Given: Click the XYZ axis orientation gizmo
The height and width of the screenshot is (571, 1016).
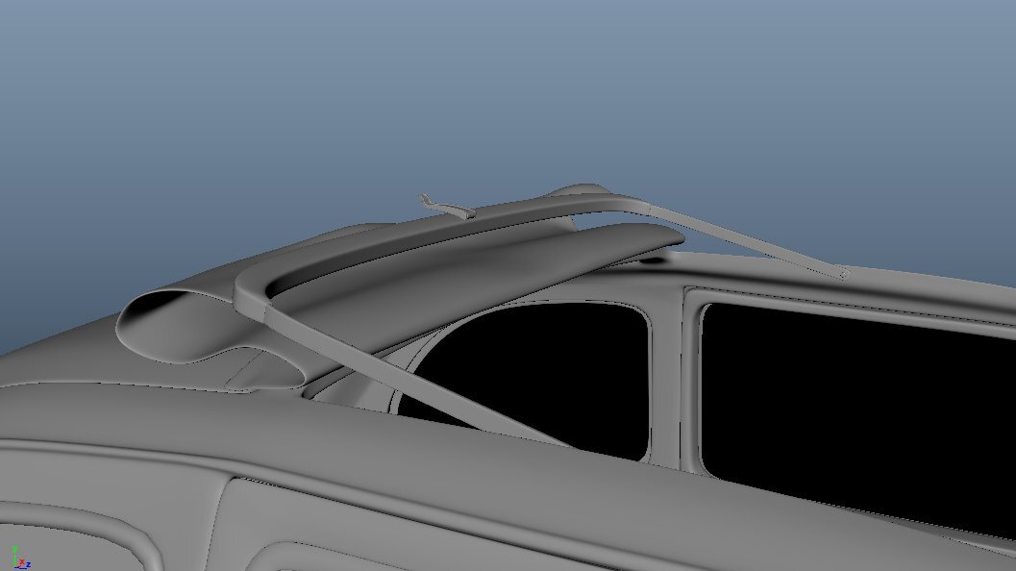Looking at the screenshot, I should 20,559.
